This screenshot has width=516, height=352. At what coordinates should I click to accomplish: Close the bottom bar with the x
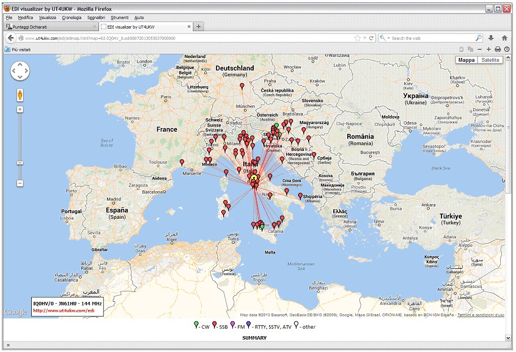pos(8,345)
